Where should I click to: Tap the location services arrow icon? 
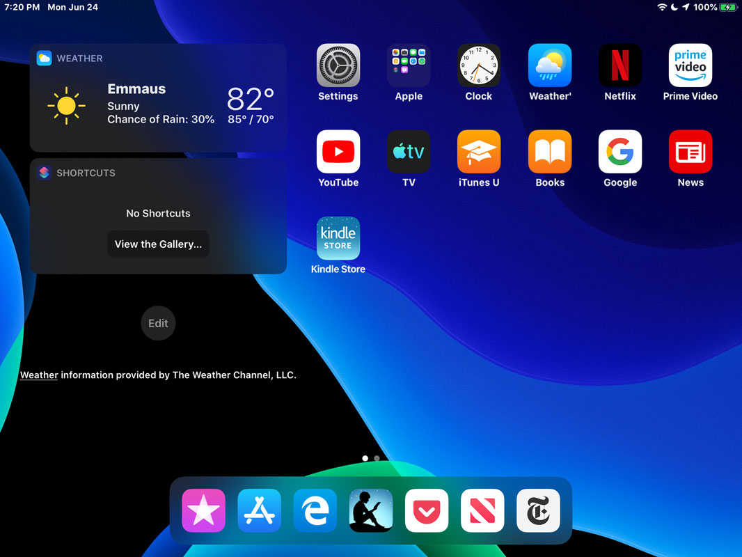(686, 7)
